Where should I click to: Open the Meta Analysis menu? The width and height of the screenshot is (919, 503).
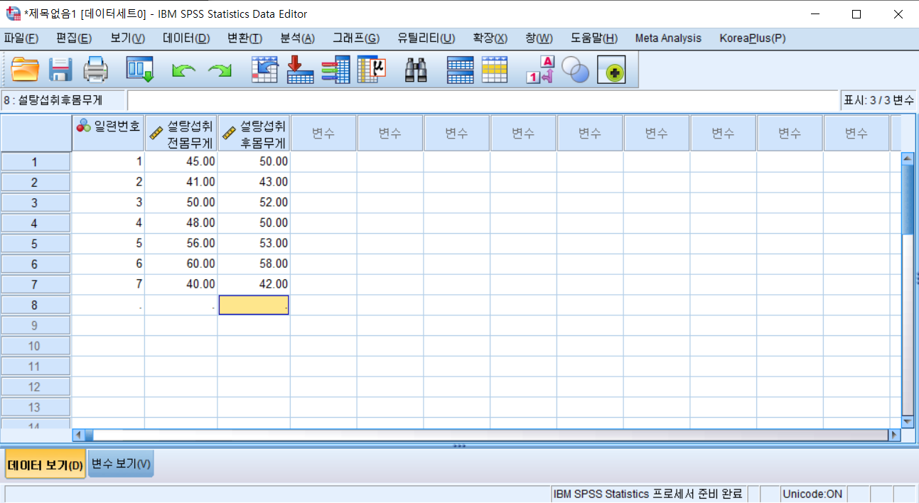668,38
